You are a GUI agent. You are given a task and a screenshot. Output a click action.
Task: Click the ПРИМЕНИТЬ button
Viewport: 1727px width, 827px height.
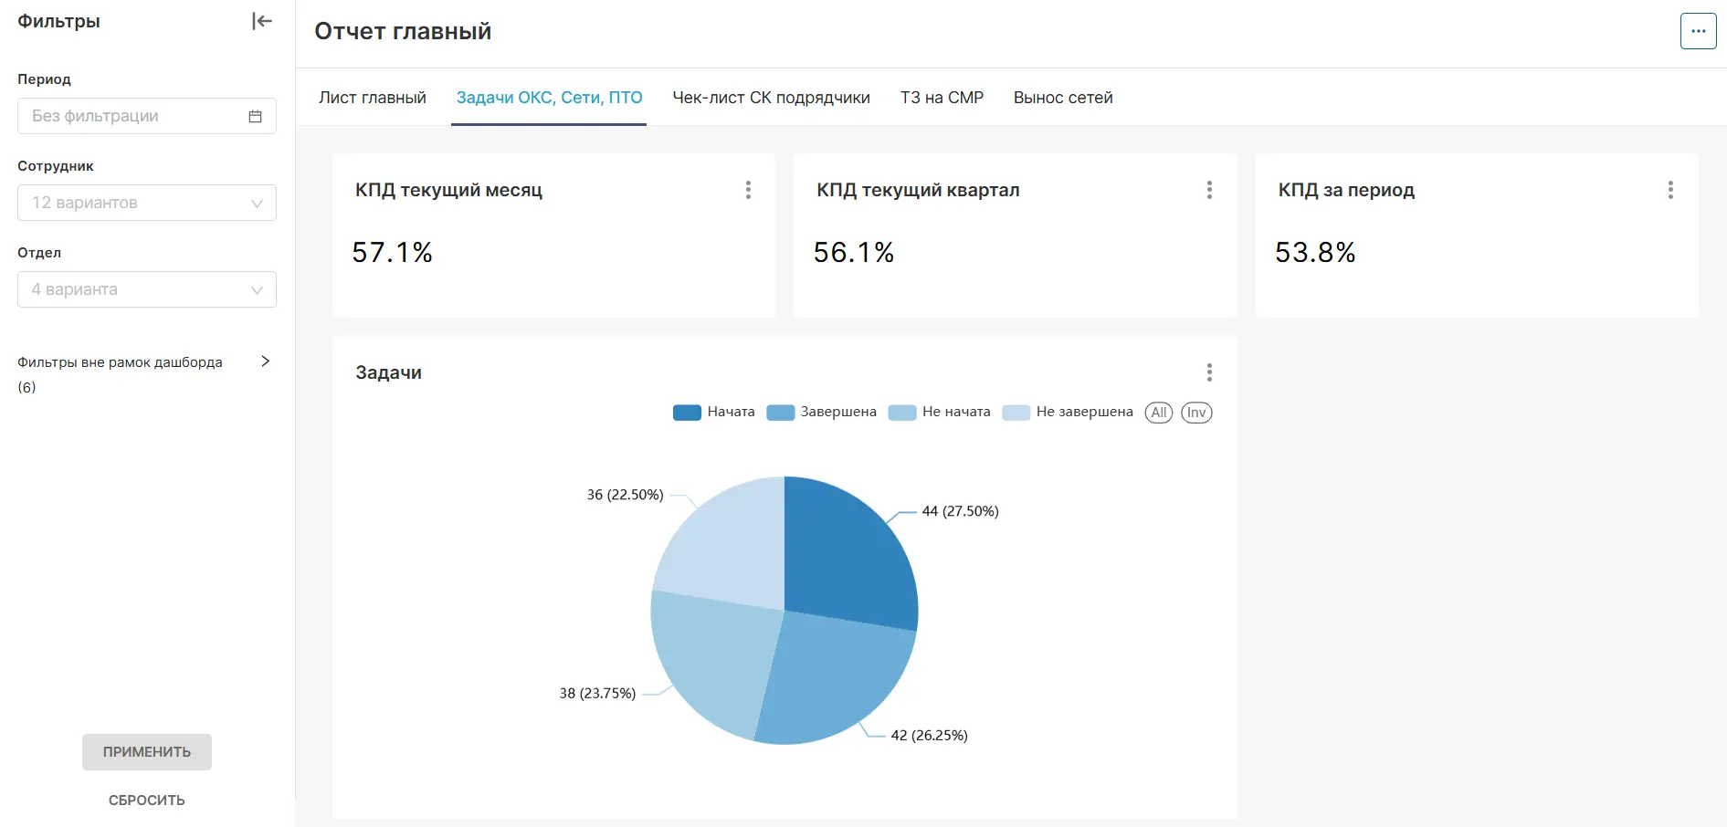(147, 752)
